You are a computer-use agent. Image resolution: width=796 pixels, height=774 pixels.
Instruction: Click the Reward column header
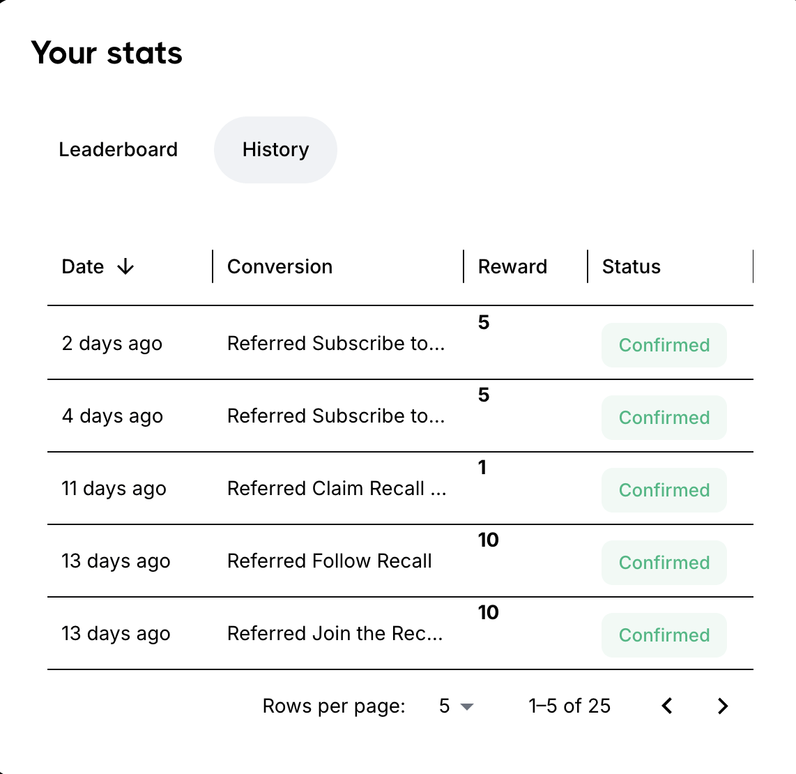pyautogui.click(x=512, y=266)
